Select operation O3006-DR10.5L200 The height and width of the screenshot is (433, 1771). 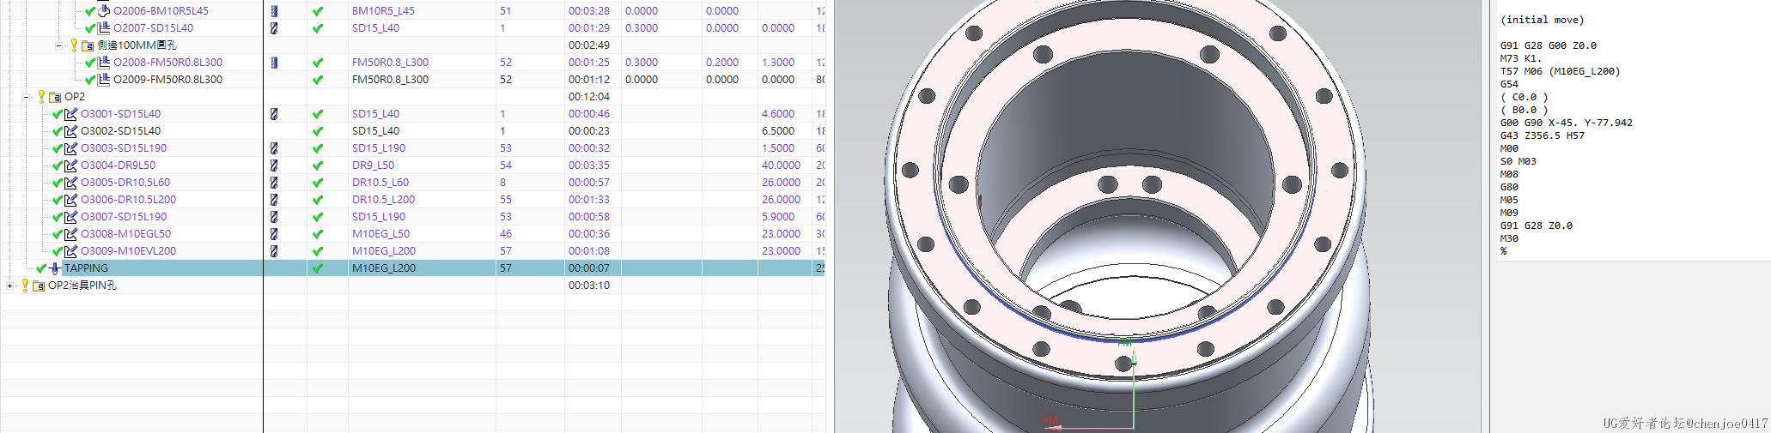(x=129, y=200)
